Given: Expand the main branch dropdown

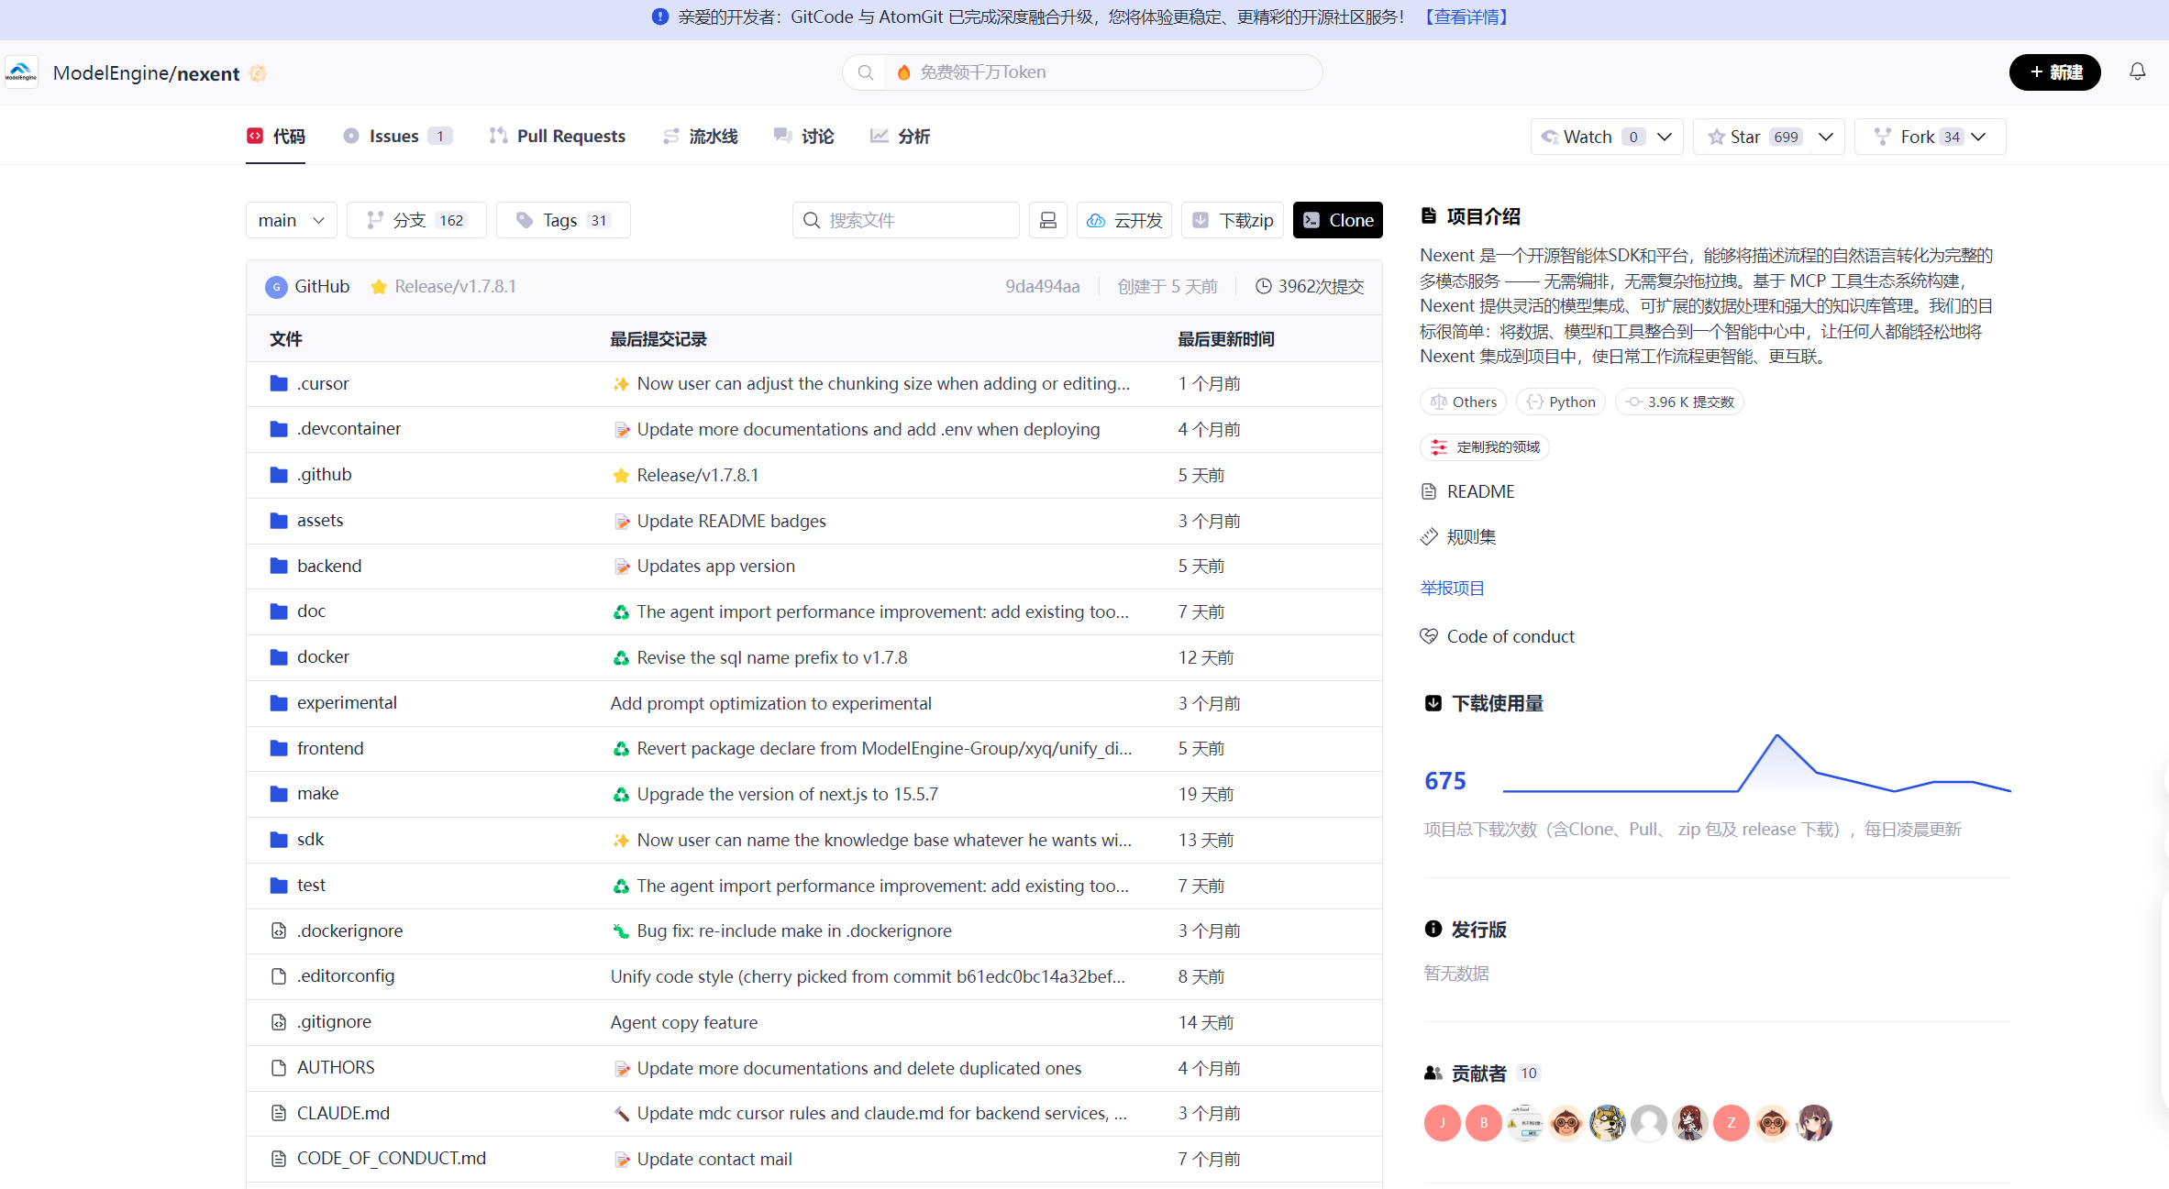Looking at the screenshot, I should click(x=291, y=220).
